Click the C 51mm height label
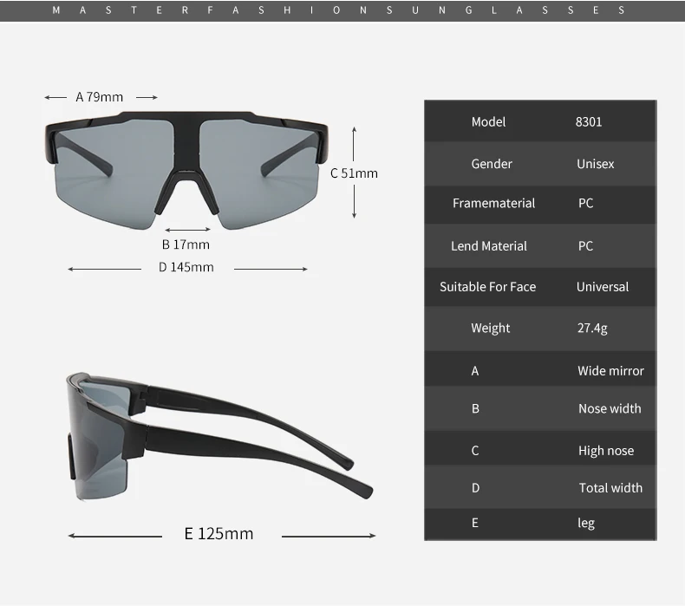The height and width of the screenshot is (606, 685). 354,173
